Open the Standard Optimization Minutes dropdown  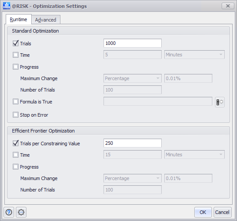click(x=194, y=55)
